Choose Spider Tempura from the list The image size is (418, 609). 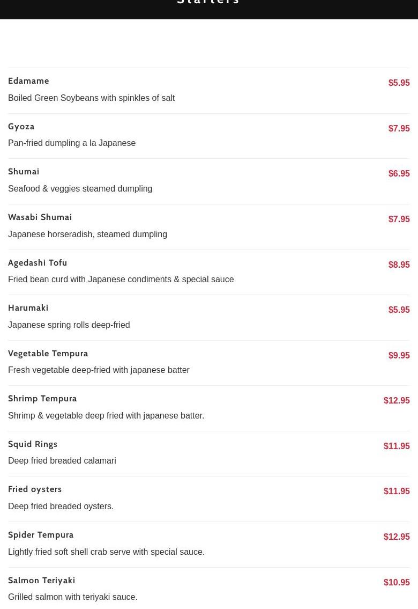tap(41, 535)
